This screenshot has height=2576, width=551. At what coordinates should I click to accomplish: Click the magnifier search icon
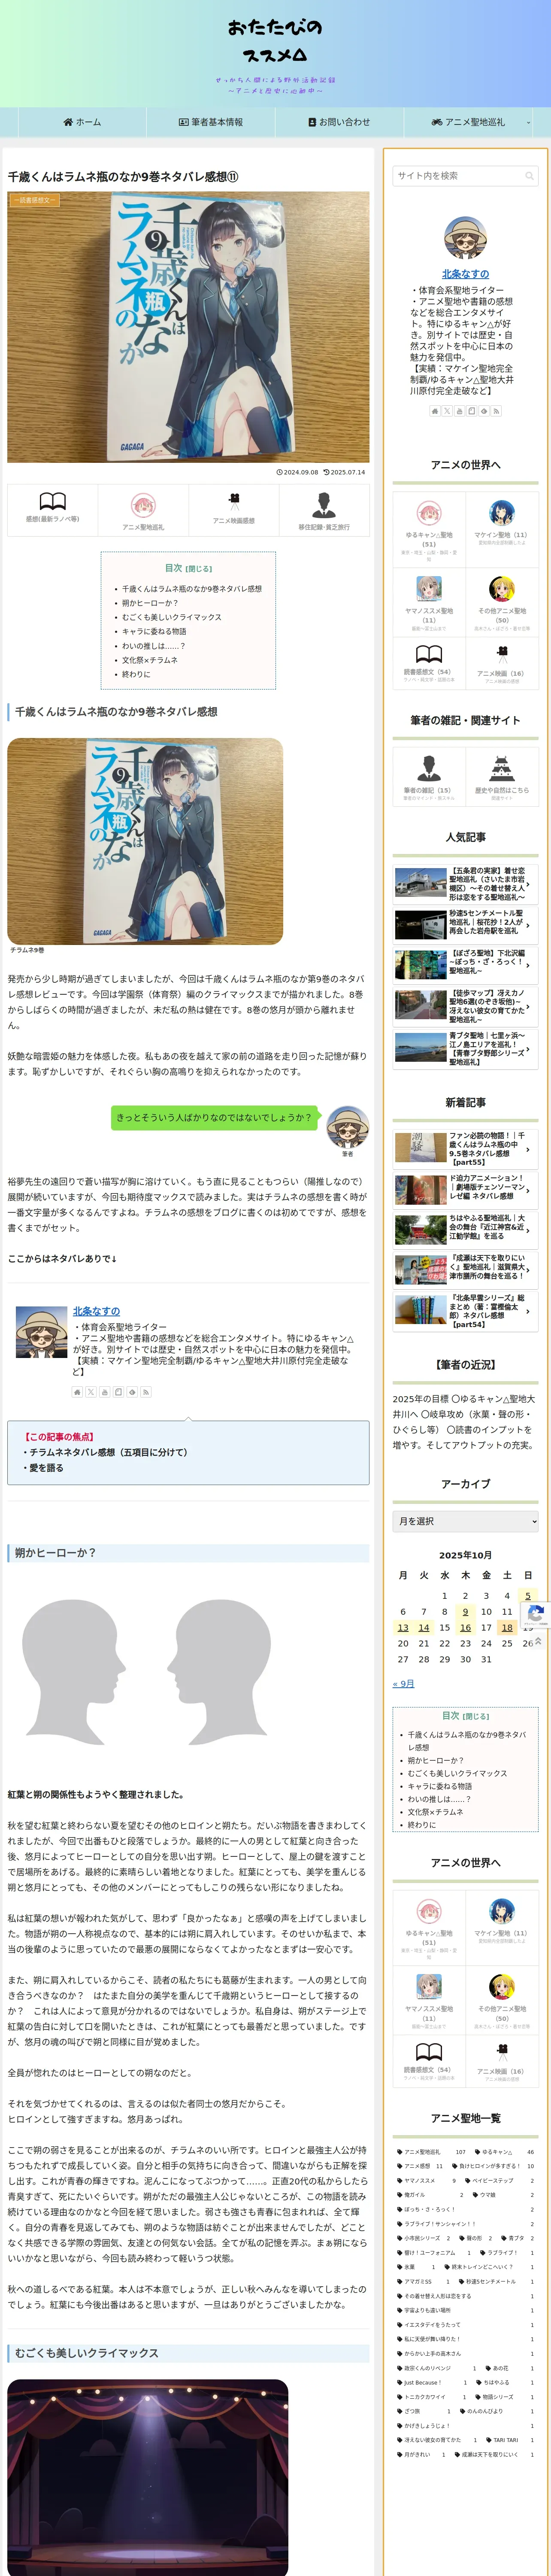coord(529,176)
